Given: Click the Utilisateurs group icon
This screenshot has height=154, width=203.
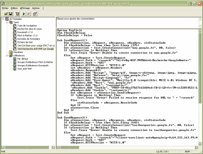Looking at the screenshot, I should (11, 55).
